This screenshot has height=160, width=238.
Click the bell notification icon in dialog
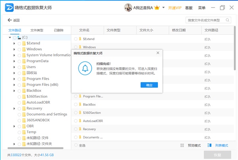[x=85, y=68]
